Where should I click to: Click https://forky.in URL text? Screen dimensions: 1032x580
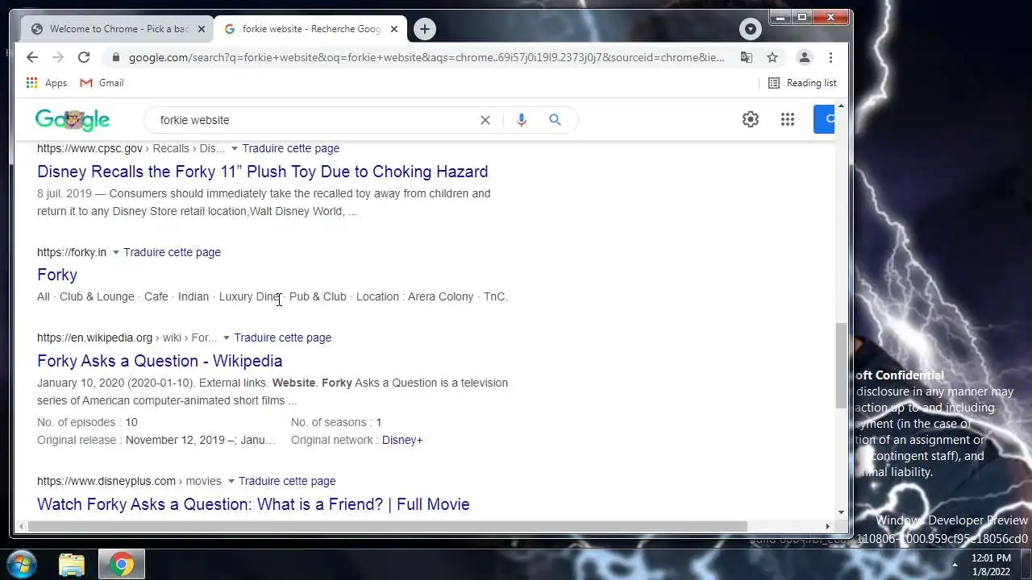(x=72, y=252)
